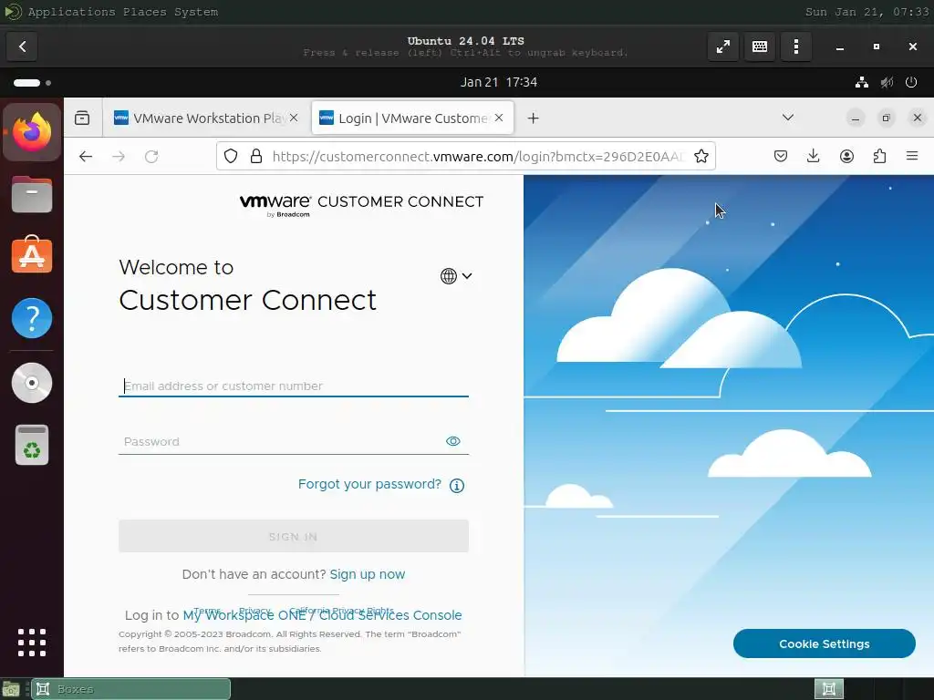Toggle password visibility eye icon

pos(452,441)
